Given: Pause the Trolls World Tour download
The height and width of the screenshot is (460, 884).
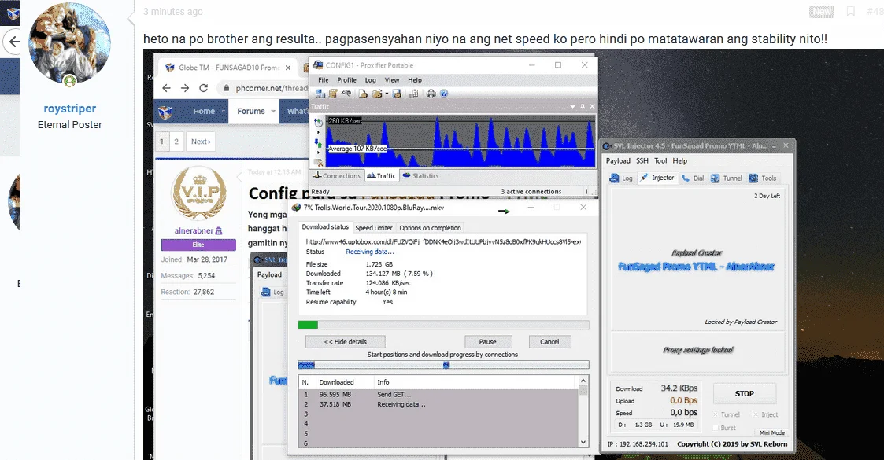Looking at the screenshot, I should (488, 342).
